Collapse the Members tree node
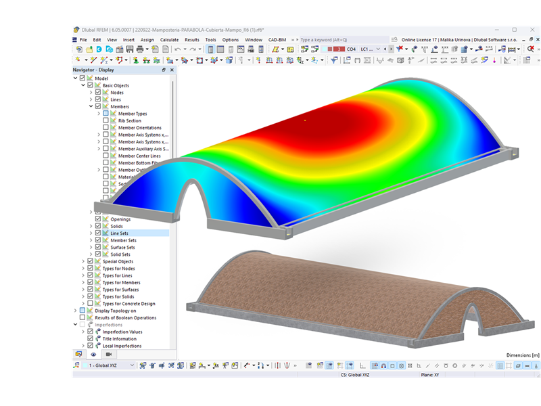541x406 pixels. 91,106
